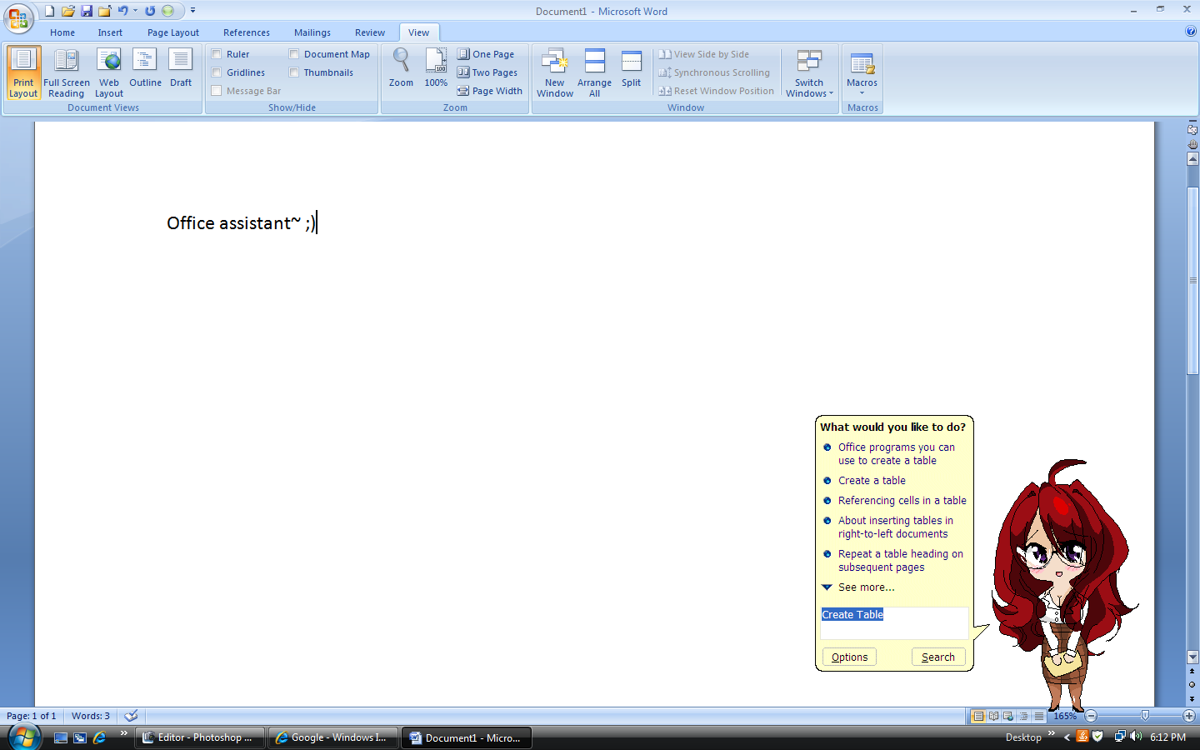Screen dimensions: 1200x750
Task: Enable the Gridlines checkbox
Action: pyautogui.click(x=217, y=72)
